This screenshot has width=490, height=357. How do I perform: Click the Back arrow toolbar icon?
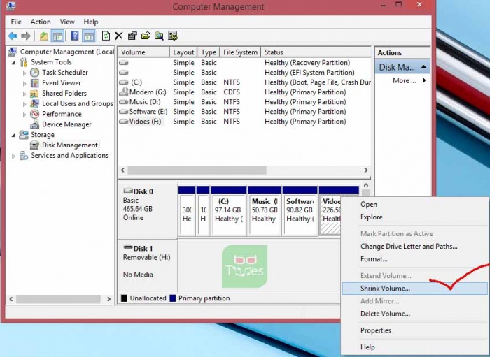(x=13, y=36)
